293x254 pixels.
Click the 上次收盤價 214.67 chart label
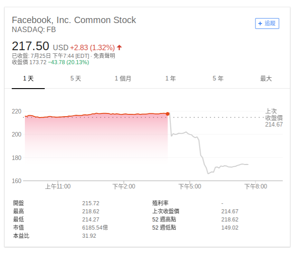(x=274, y=118)
